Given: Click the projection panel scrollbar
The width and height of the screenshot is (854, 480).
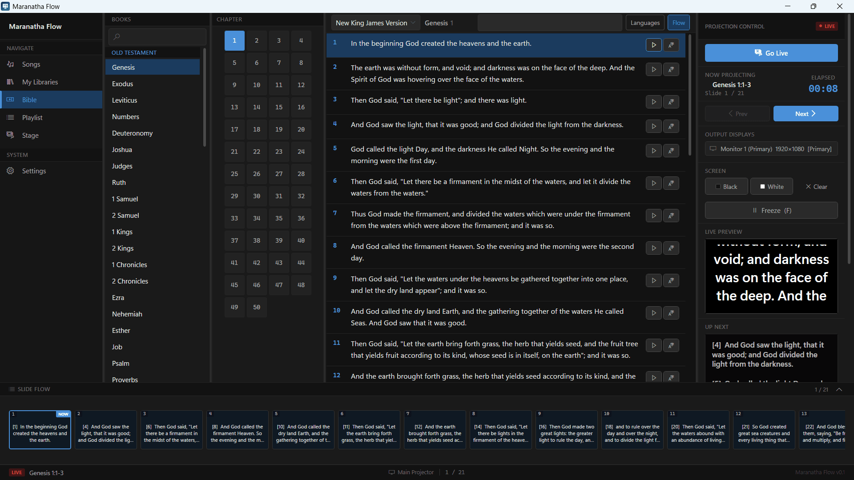Looking at the screenshot, I should (x=849, y=139).
